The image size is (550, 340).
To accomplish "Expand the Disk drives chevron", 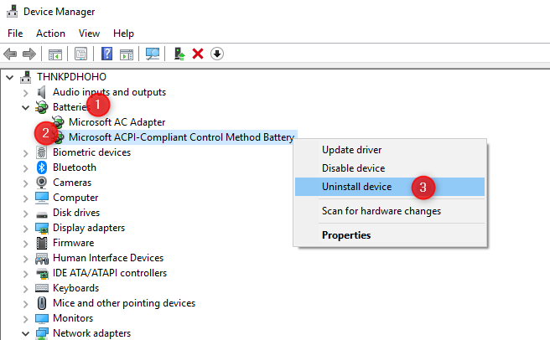I will (x=26, y=214).
